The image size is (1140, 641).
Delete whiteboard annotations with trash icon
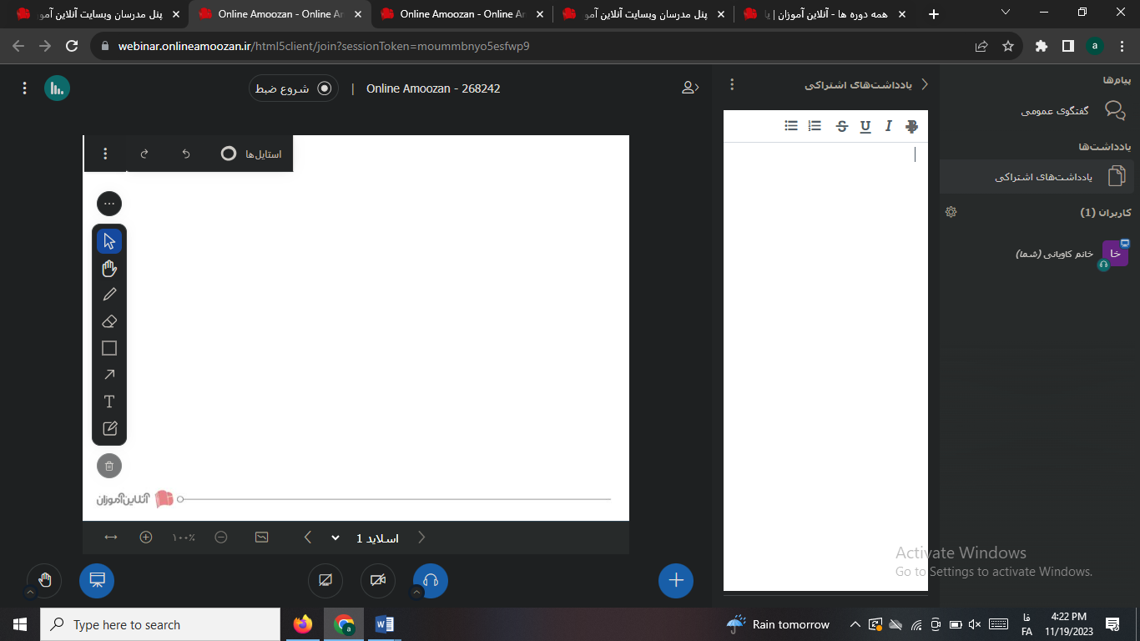coord(109,466)
